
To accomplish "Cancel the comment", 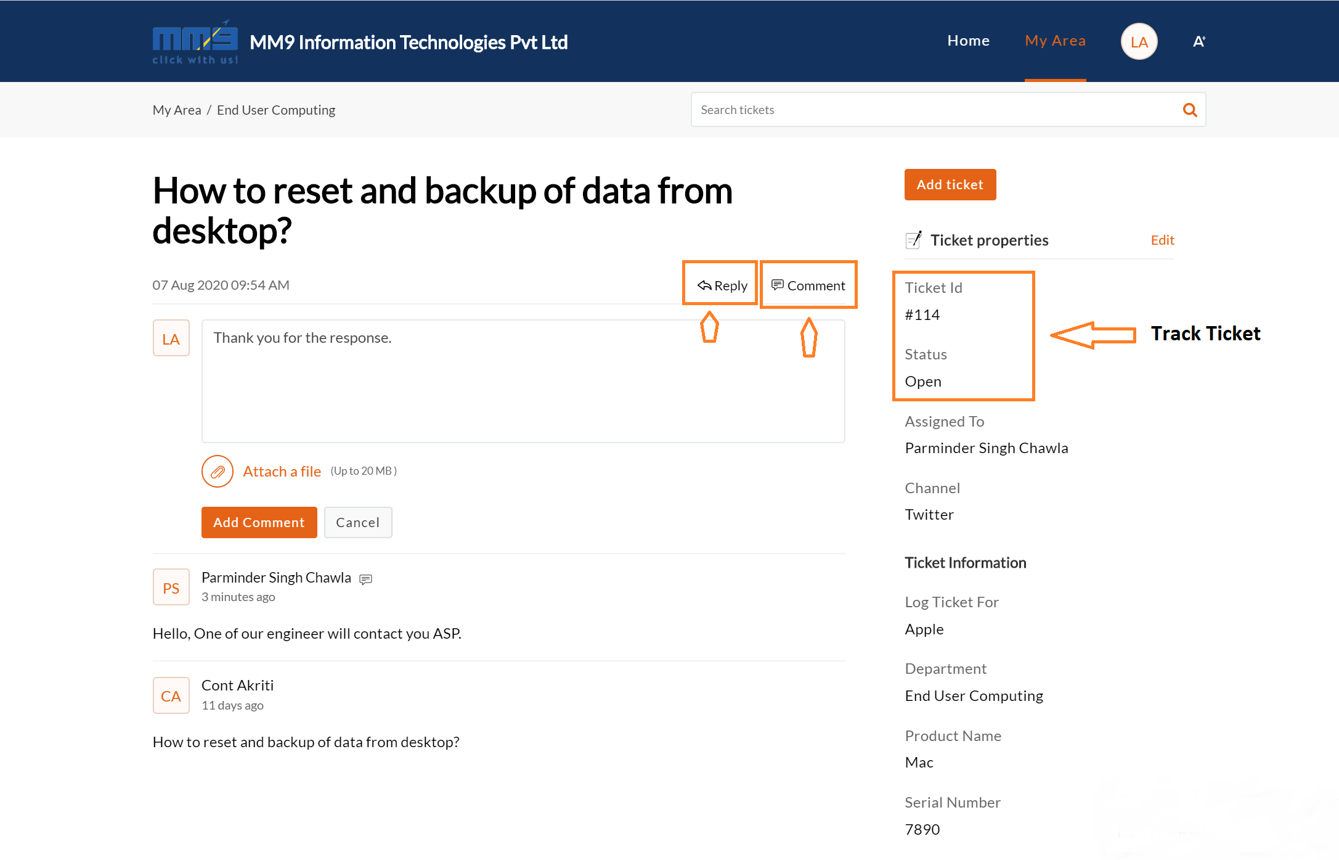I will coord(357,522).
